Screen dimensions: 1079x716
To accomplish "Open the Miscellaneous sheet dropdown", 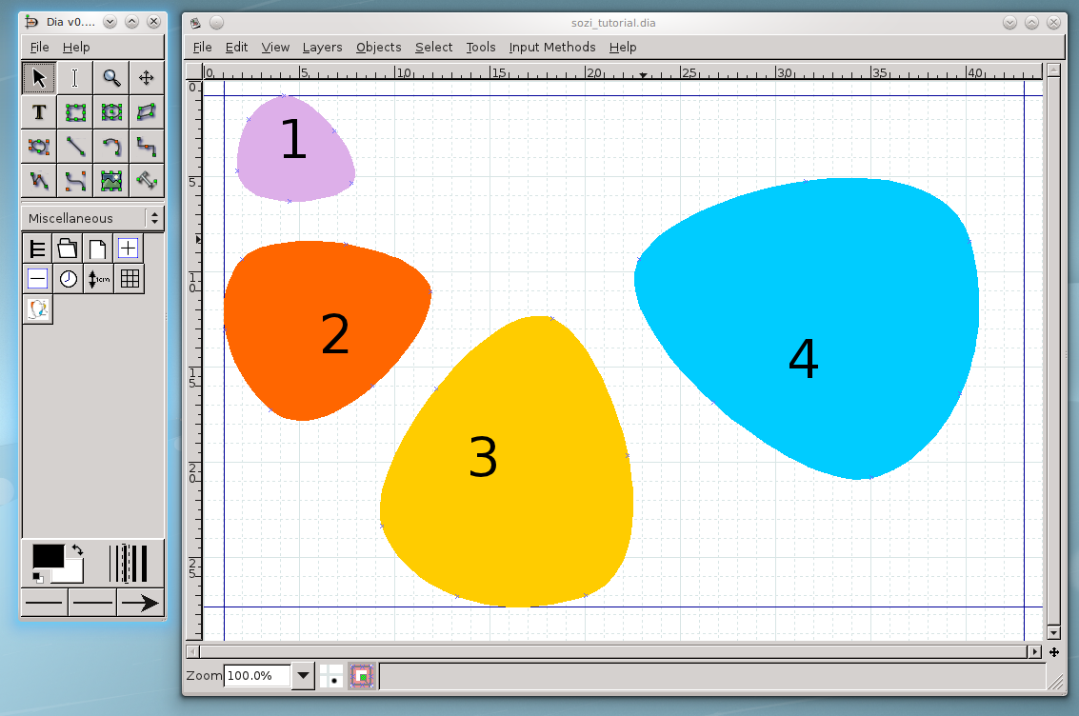I will click(x=91, y=218).
